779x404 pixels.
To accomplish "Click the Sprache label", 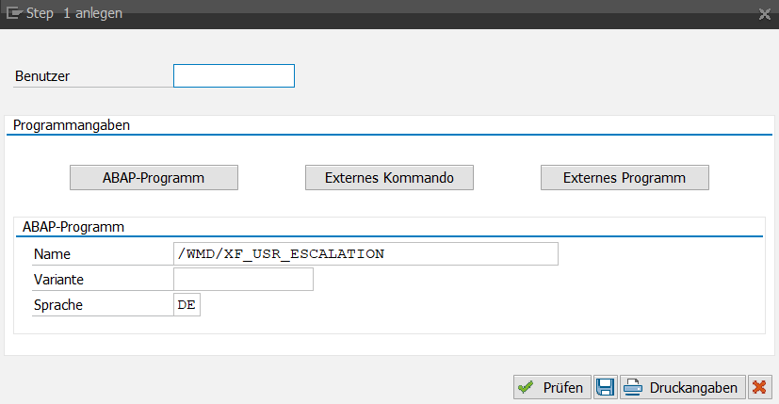I will (57, 305).
